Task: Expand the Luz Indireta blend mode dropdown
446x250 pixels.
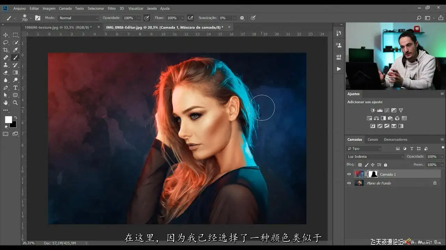Action: (x=375, y=157)
